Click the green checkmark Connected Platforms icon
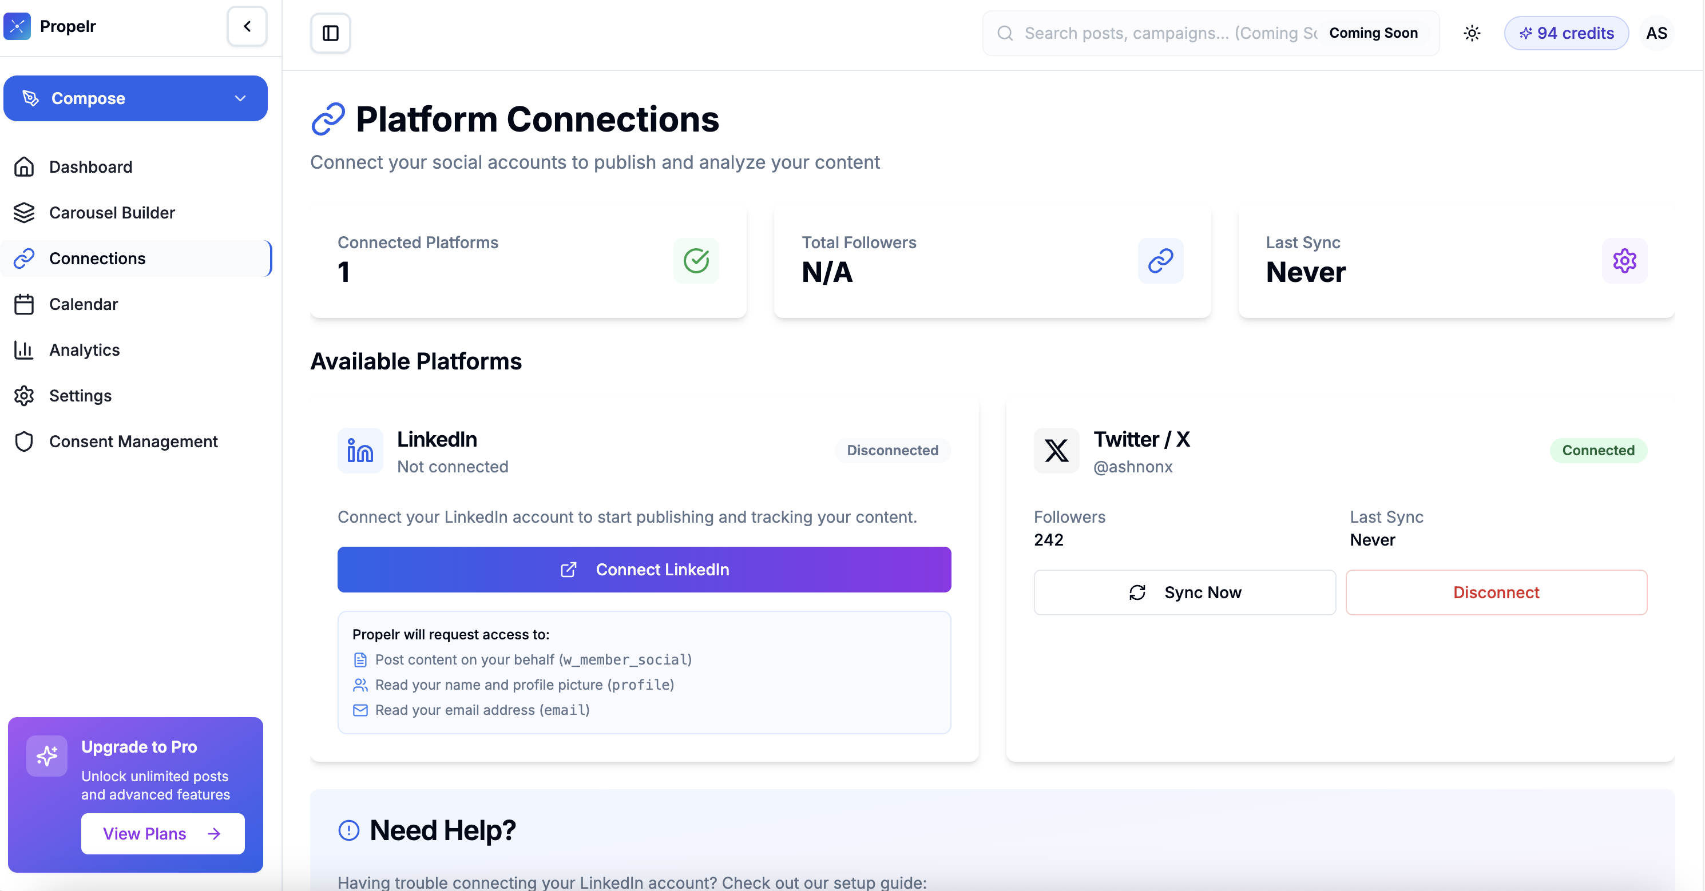1705x891 pixels. click(696, 261)
